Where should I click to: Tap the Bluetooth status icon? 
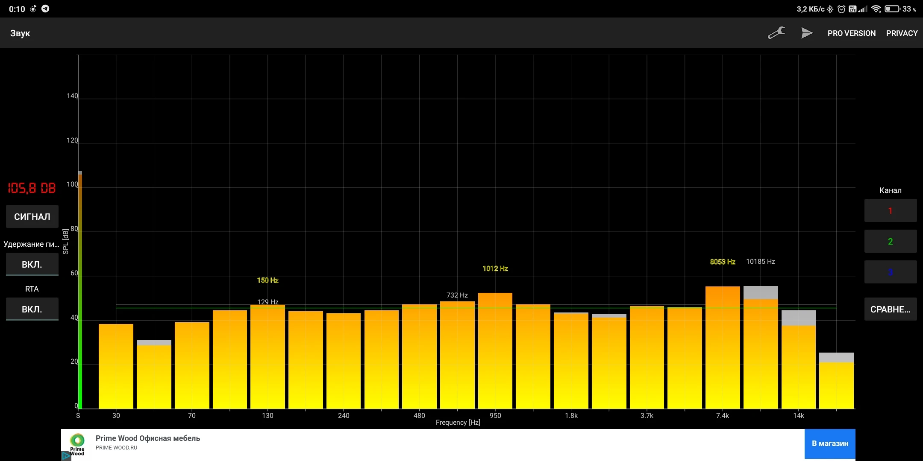(830, 9)
